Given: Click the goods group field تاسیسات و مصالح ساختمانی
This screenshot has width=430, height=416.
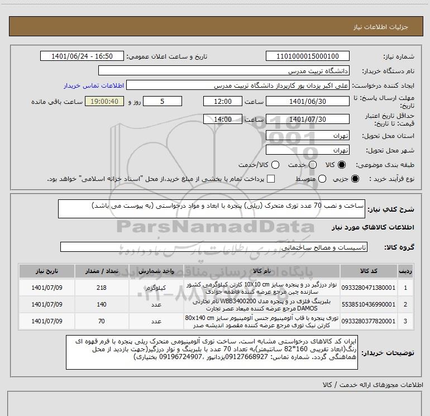Looking at the screenshot, I should pos(214,247).
